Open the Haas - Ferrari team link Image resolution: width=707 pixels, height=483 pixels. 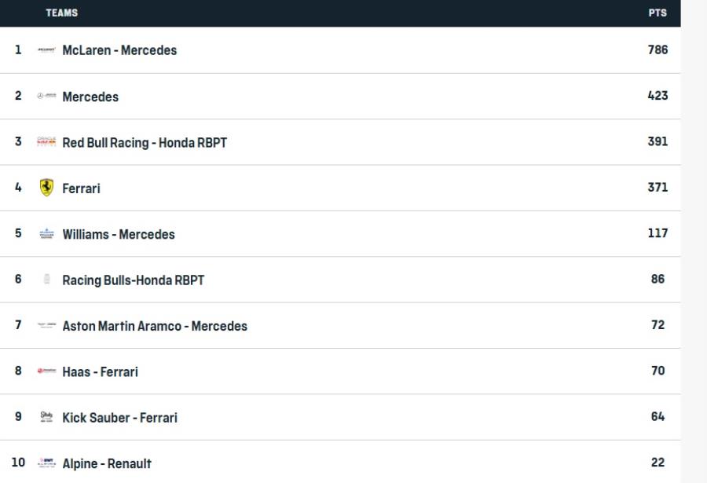click(100, 371)
